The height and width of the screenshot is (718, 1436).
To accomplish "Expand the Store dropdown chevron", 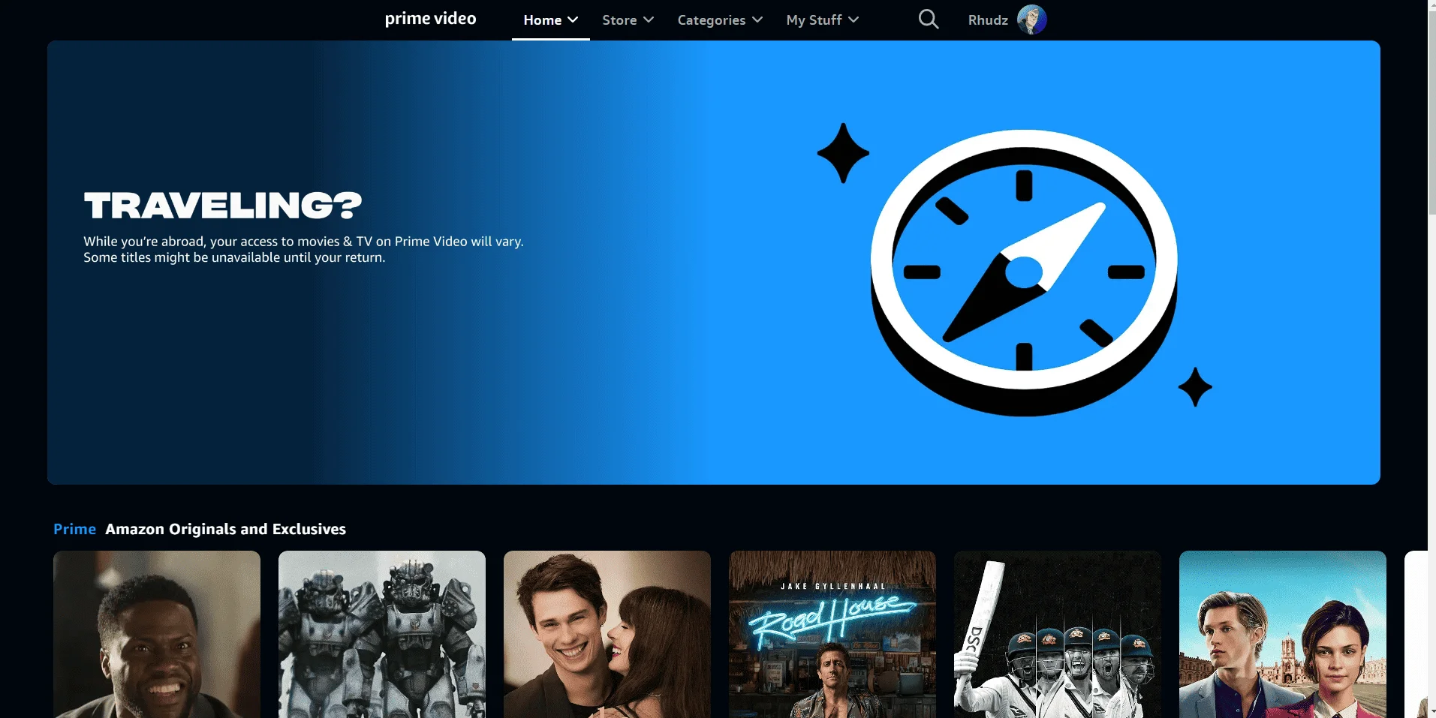I will tap(649, 20).
